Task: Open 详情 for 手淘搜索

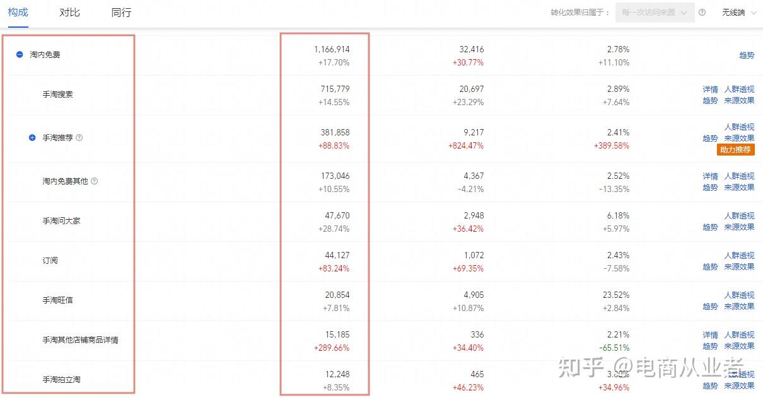Action: [710, 89]
